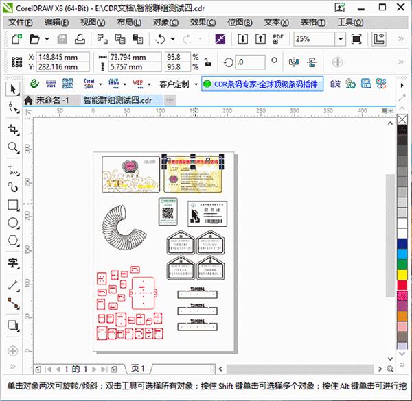This screenshot has height=401, width=412.
Task: Switch to the 未命名-1 tab
Action: pyautogui.click(x=52, y=100)
